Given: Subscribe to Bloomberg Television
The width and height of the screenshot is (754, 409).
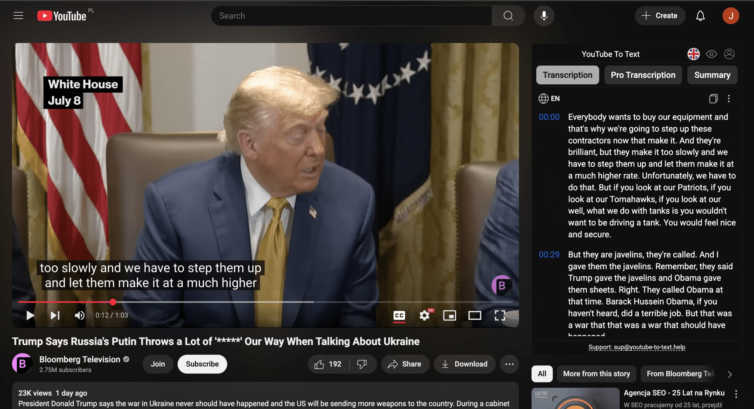Looking at the screenshot, I should (202, 364).
